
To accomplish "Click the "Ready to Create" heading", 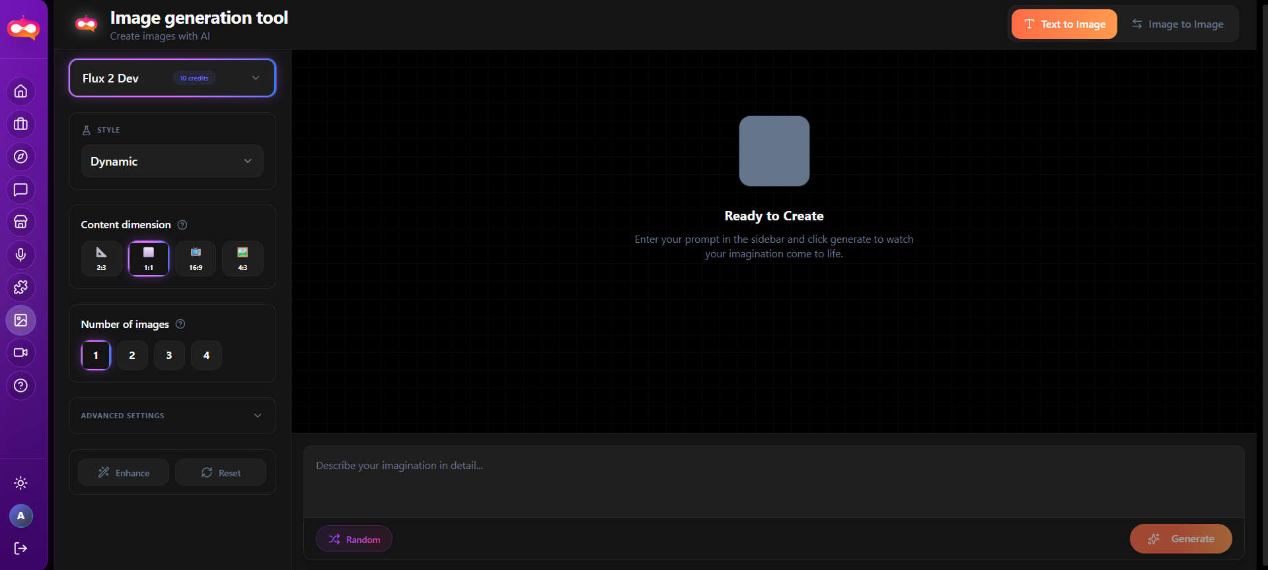I will pos(774,216).
